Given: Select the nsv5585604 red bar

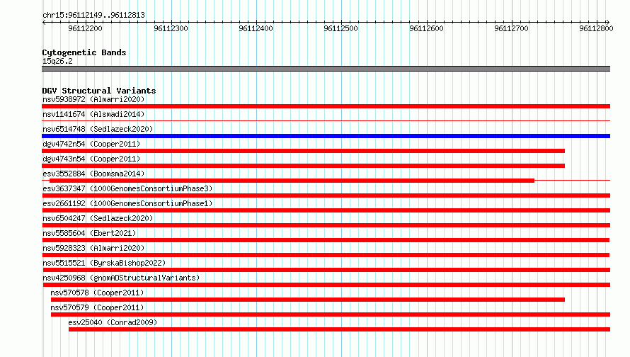Looking at the screenshot, I should (326, 240).
